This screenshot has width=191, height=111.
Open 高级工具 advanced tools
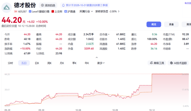pos(157,63)
